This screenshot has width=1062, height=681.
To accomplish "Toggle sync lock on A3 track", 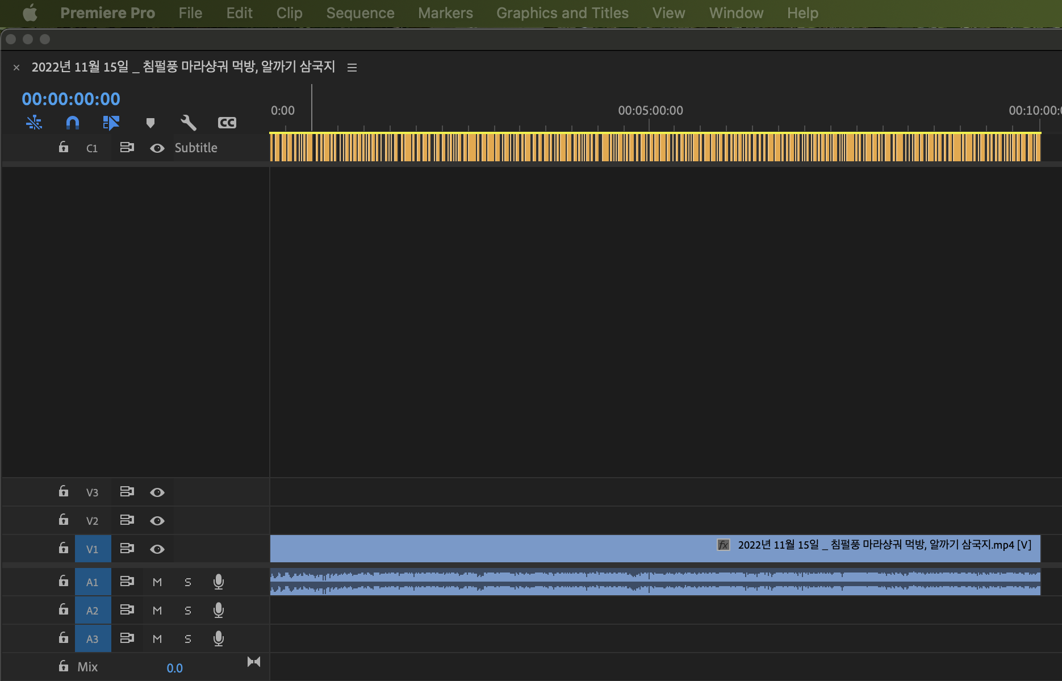I will pyautogui.click(x=127, y=638).
